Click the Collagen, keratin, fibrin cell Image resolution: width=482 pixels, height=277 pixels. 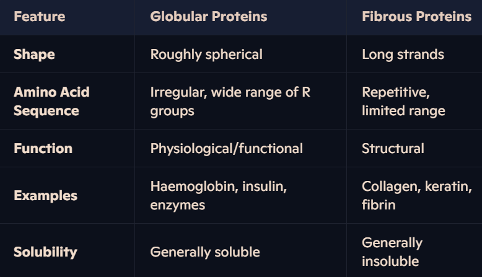(x=416, y=196)
